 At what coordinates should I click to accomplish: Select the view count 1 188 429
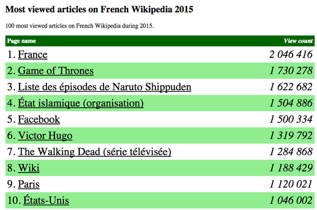click(291, 168)
